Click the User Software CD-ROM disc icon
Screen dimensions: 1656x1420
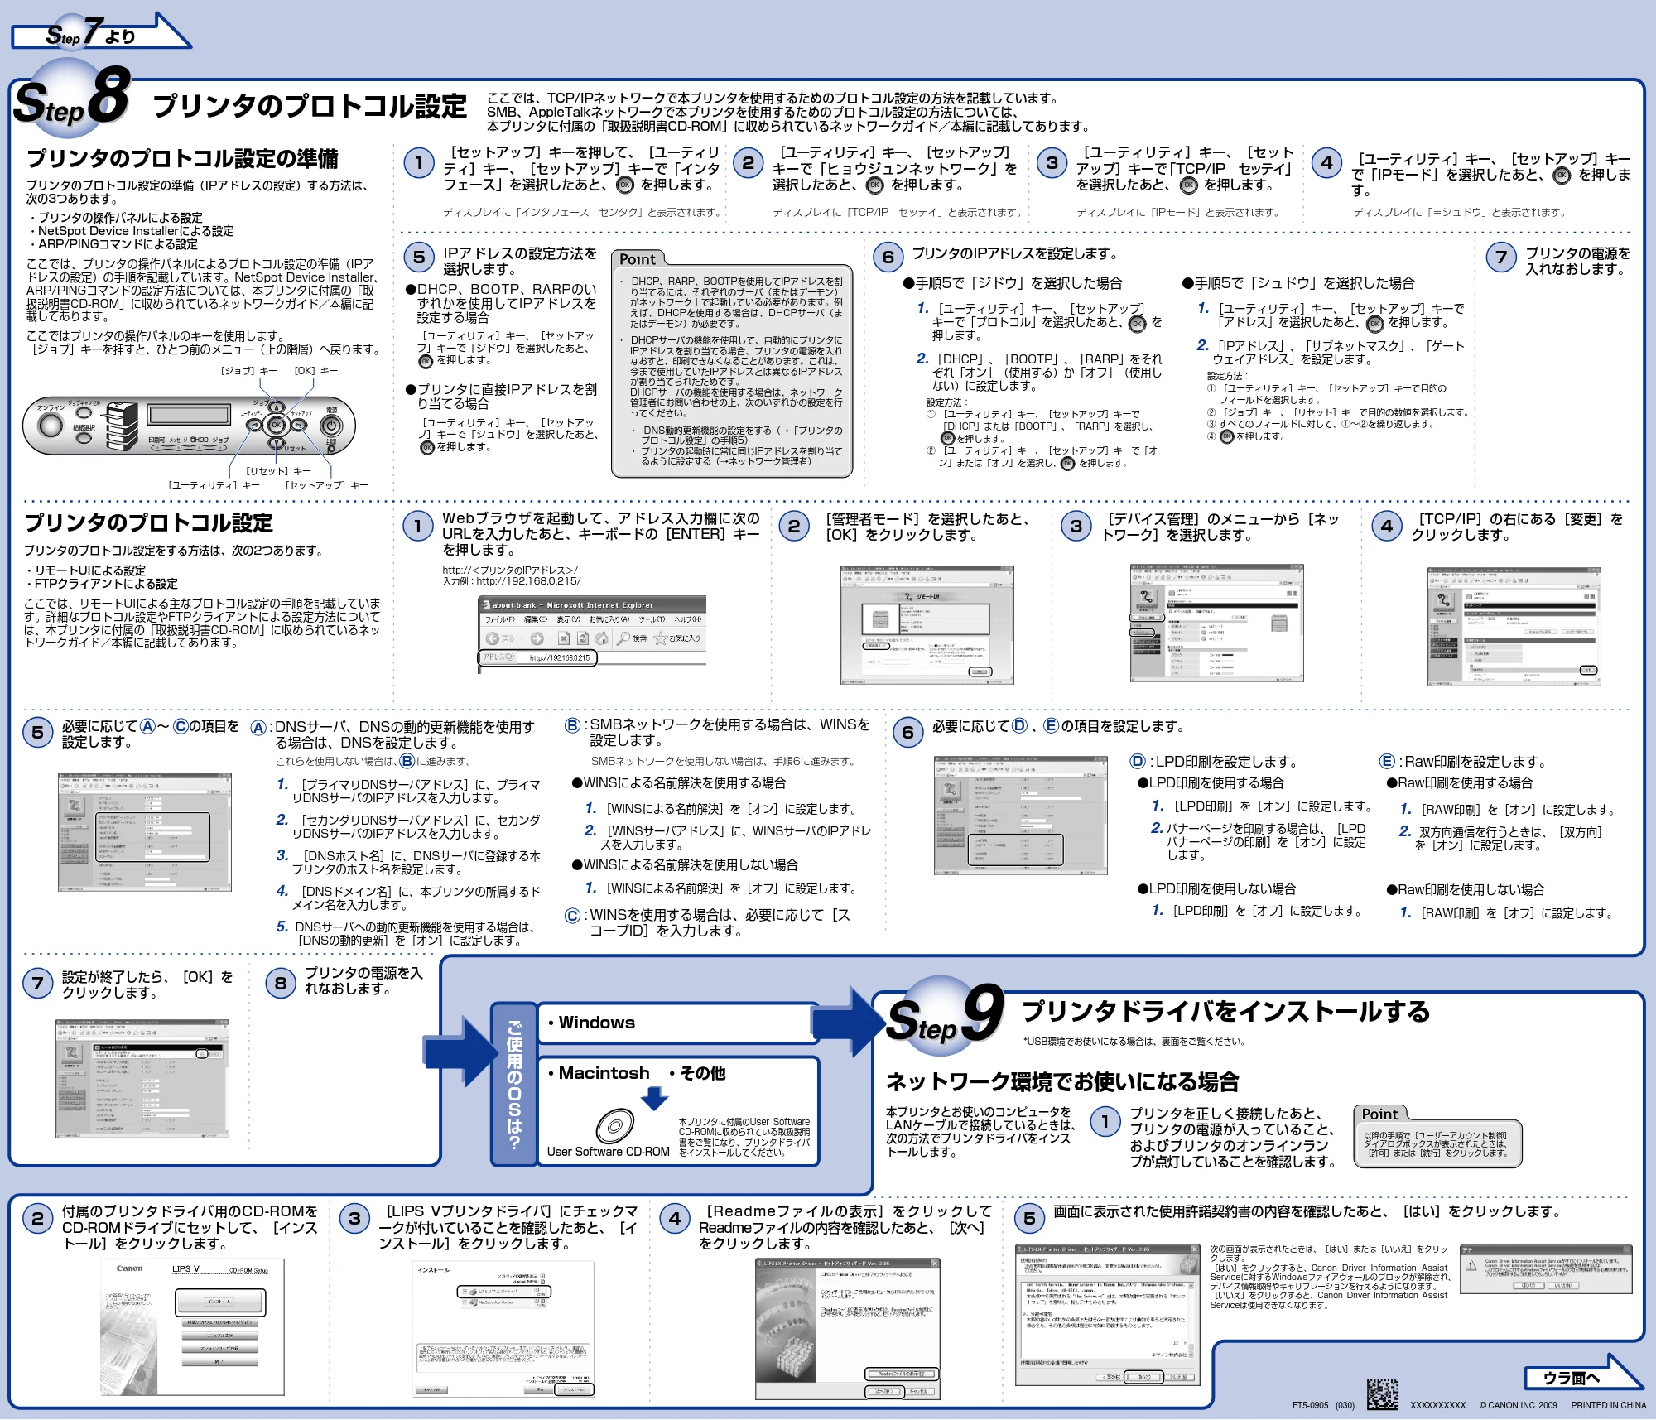click(615, 1125)
